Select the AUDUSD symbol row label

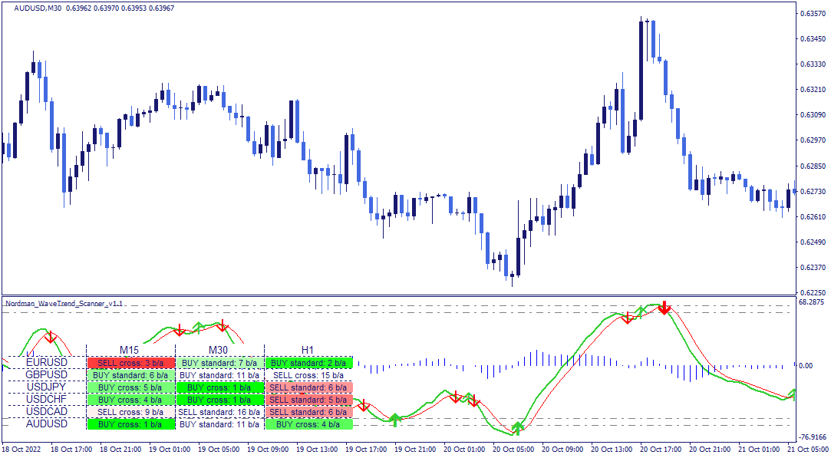point(47,423)
